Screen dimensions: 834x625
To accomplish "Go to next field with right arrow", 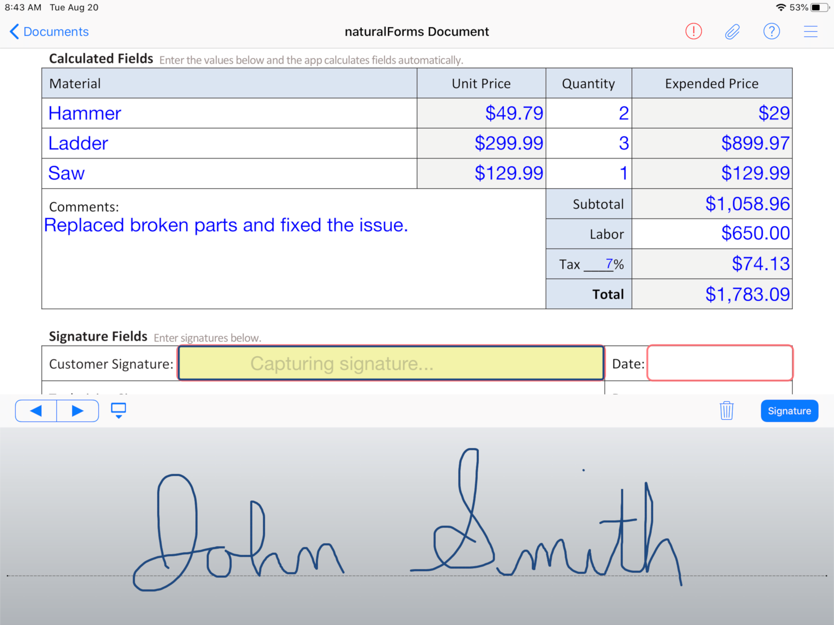I will point(78,410).
